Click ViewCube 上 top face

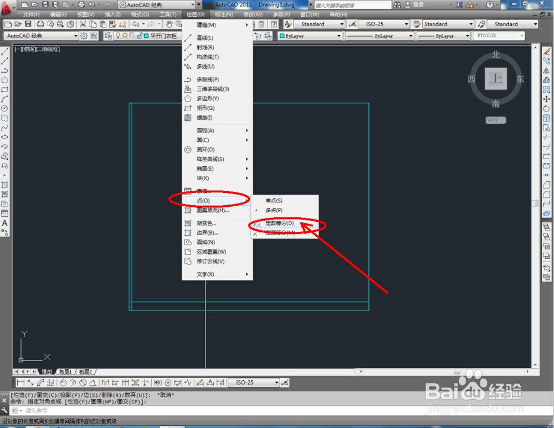(x=496, y=79)
